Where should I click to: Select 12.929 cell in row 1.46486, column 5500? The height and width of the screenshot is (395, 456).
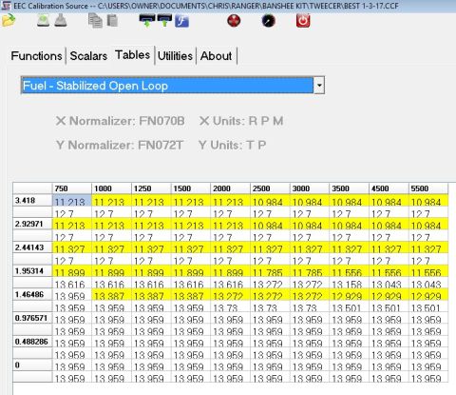(x=428, y=295)
